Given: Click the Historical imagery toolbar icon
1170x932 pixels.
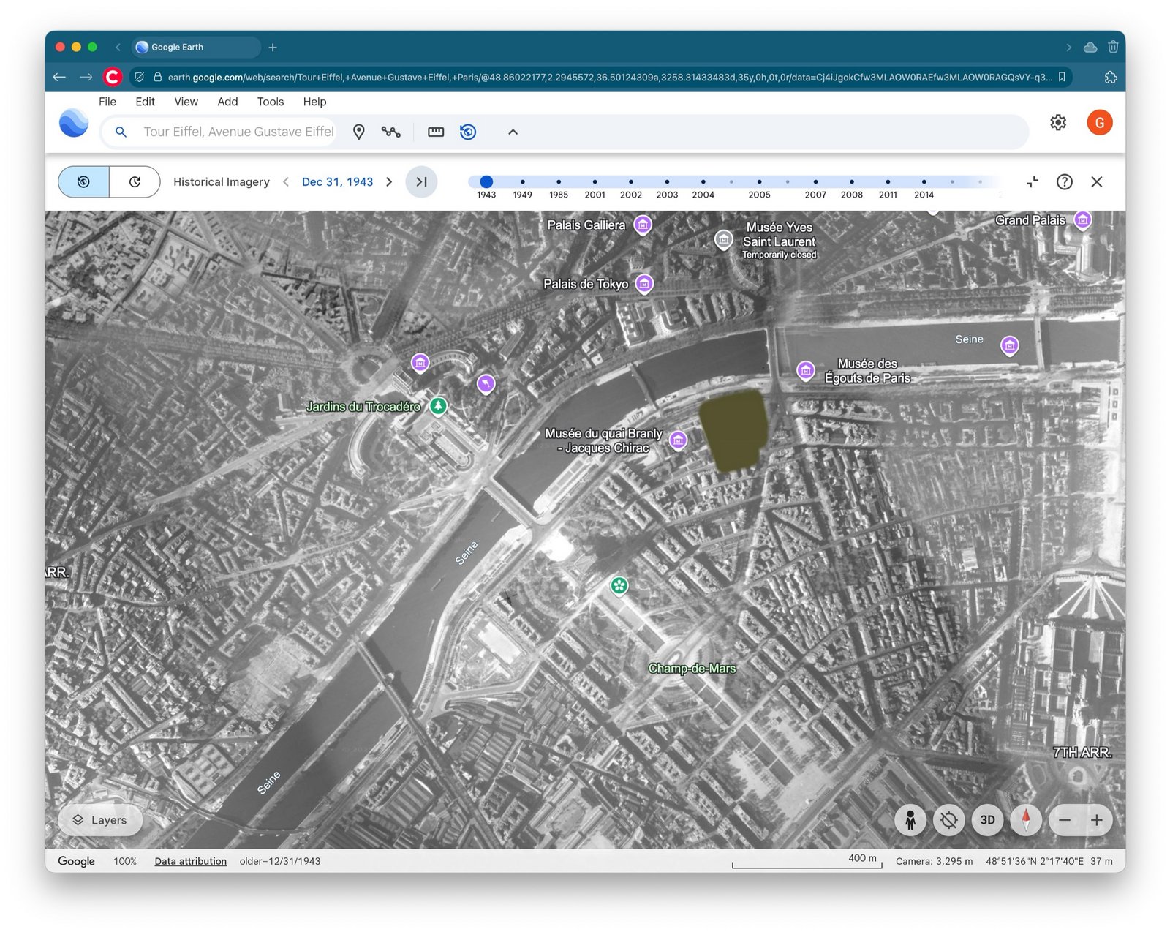Looking at the screenshot, I should [468, 132].
